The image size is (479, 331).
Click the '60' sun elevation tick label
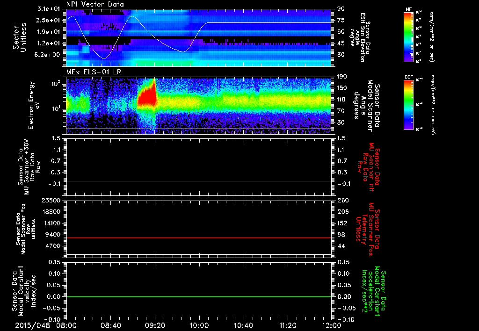pos(341,32)
